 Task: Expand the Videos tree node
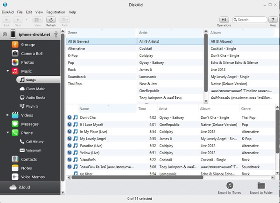coord(7,115)
